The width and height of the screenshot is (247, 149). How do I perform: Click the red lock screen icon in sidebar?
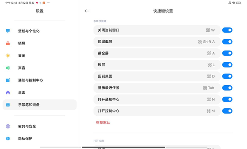coord(8,43)
